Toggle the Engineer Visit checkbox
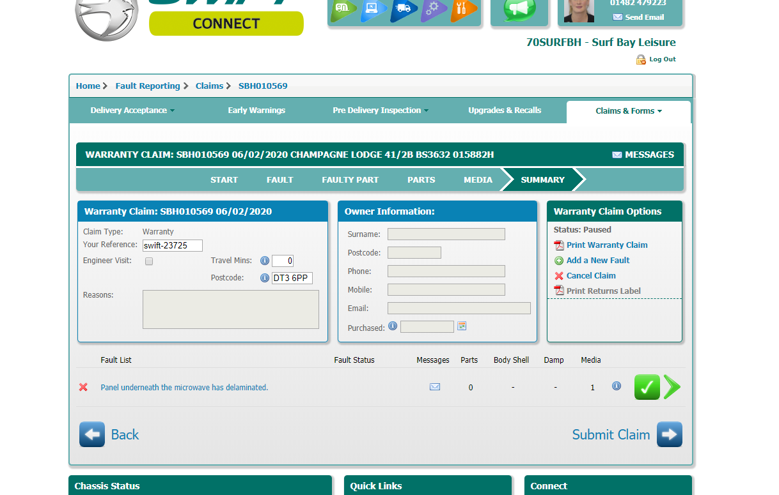Viewport: 779px width, 495px height. 149,261
